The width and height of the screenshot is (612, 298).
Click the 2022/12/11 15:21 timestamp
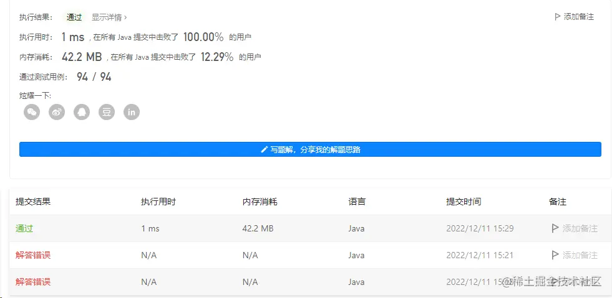(480, 255)
